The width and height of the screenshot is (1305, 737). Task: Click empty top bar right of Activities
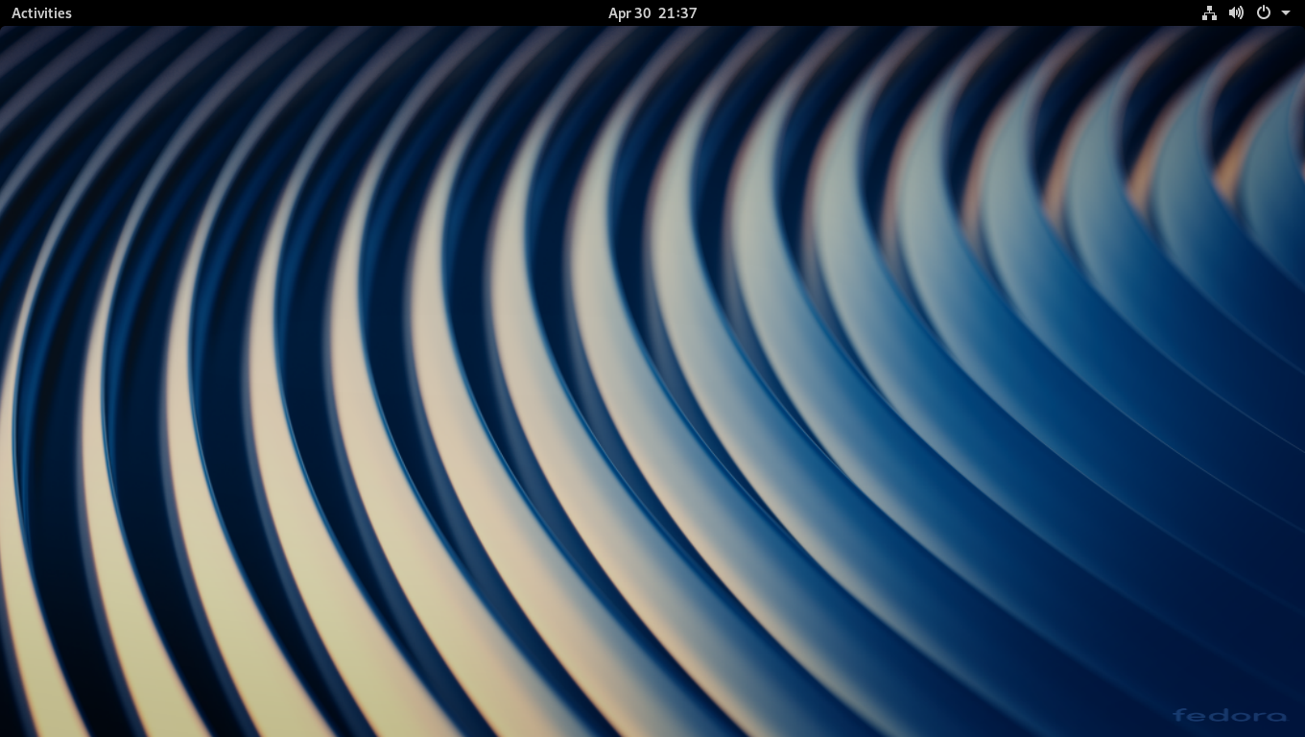coord(288,12)
